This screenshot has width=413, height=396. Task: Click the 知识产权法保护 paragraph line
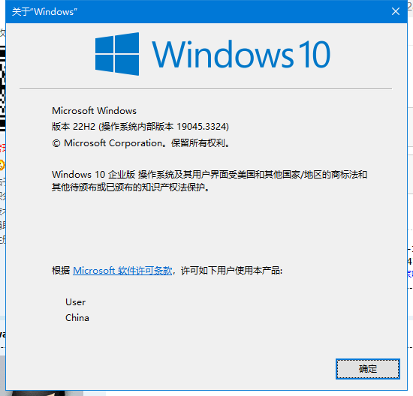[x=131, y=187]
